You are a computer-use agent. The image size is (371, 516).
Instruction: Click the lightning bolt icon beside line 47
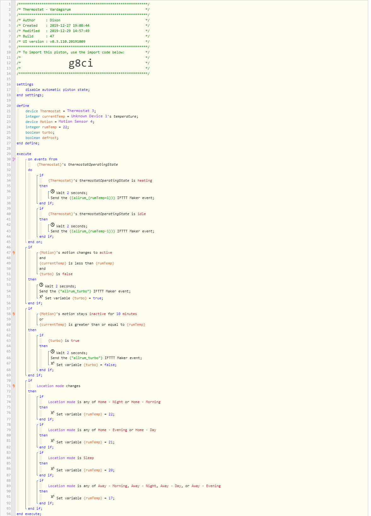coord(14,252)
